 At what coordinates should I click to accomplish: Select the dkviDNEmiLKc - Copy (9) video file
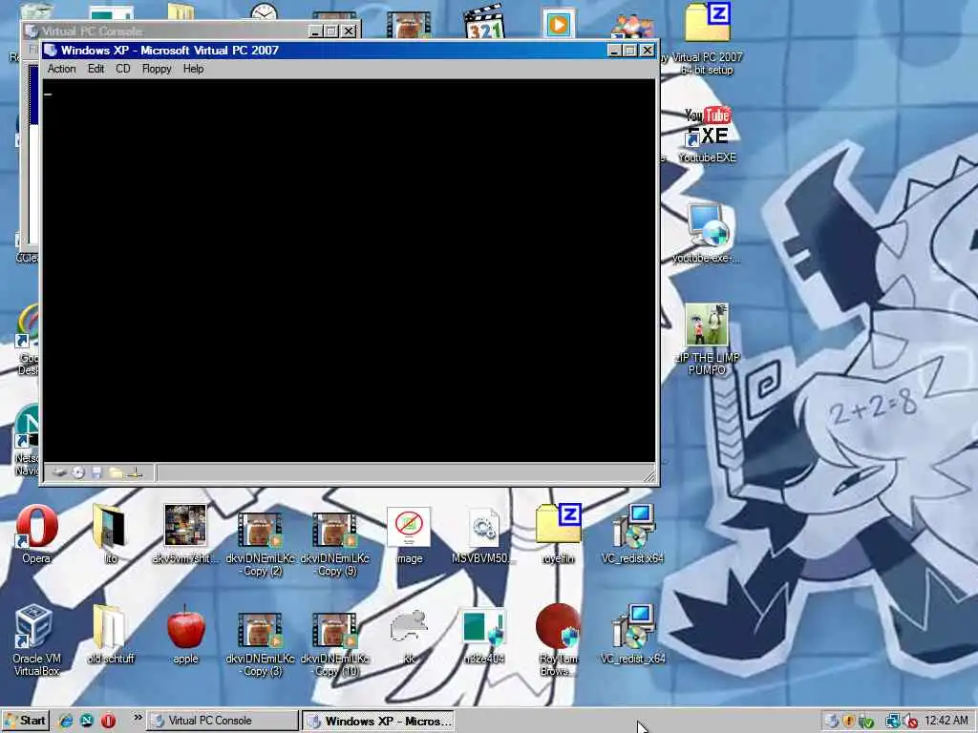coord(335,543)
